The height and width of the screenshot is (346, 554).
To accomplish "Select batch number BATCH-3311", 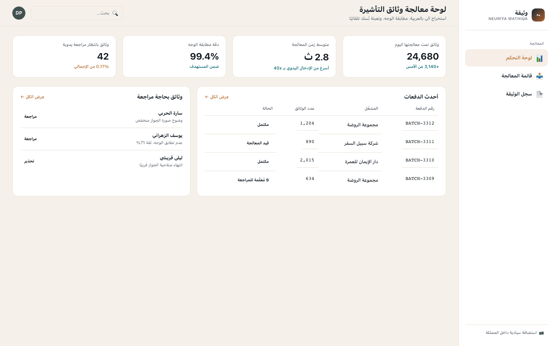I will [x=420, y=142].
